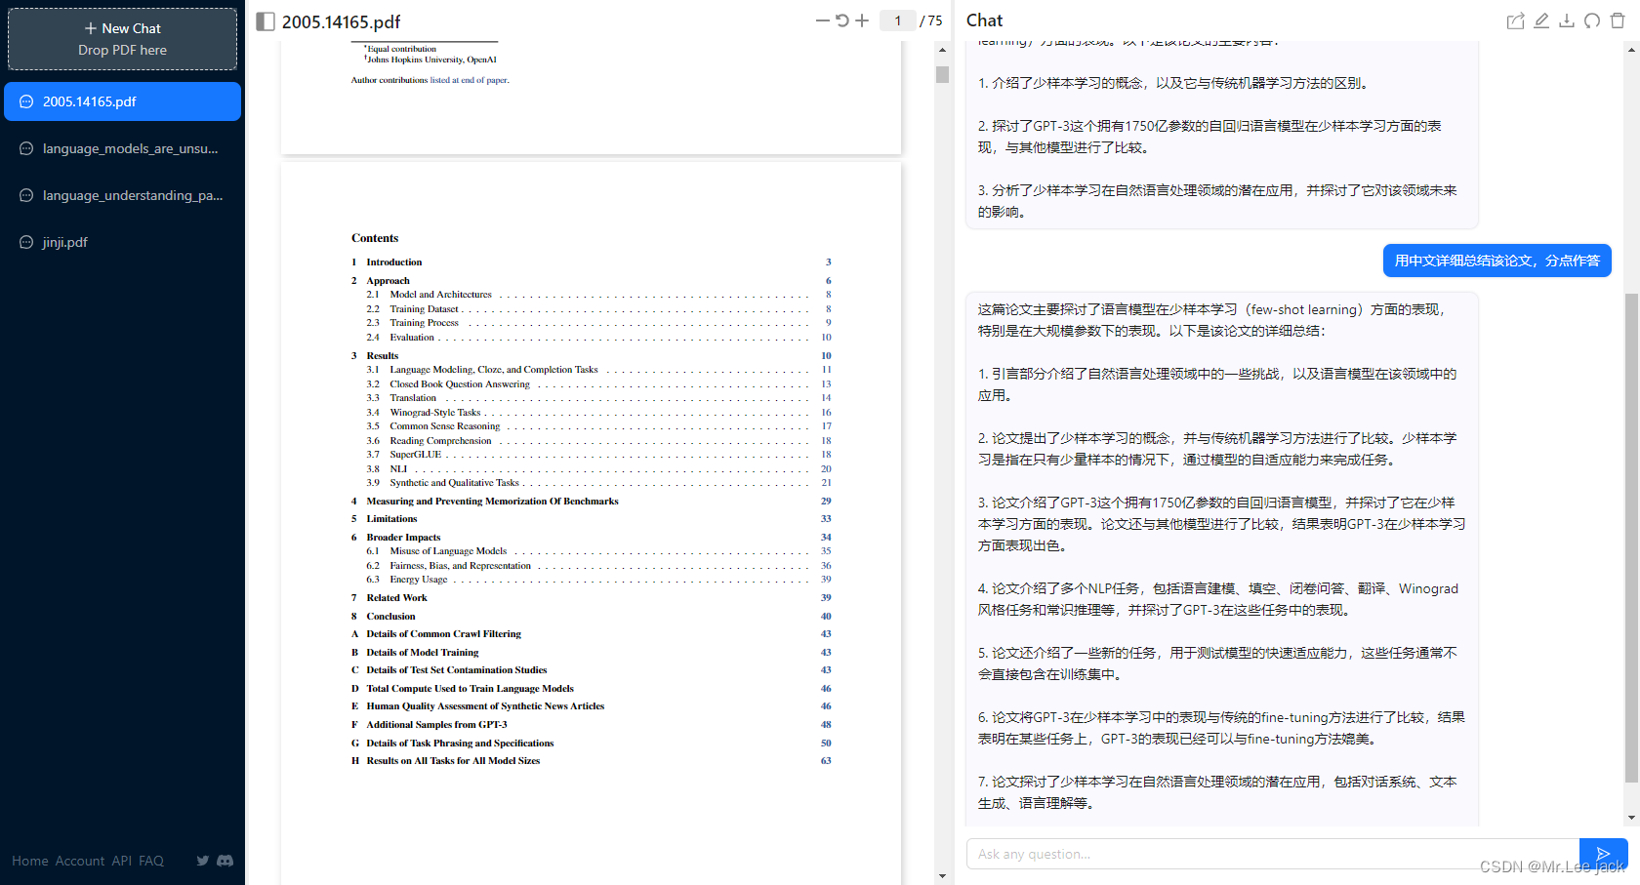Click the share chat icon
Viewport: 1640px width, 885px height.
tap(1515, 20)
